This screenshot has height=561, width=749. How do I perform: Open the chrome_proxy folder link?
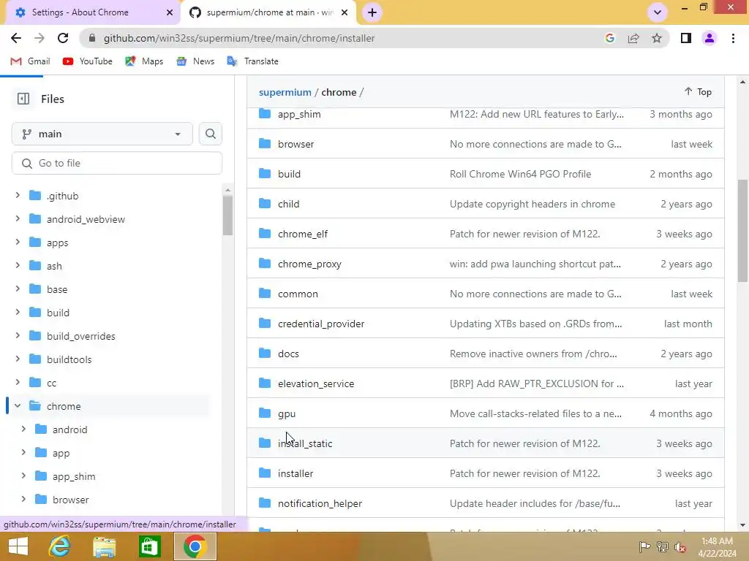(x=309, y=264)
